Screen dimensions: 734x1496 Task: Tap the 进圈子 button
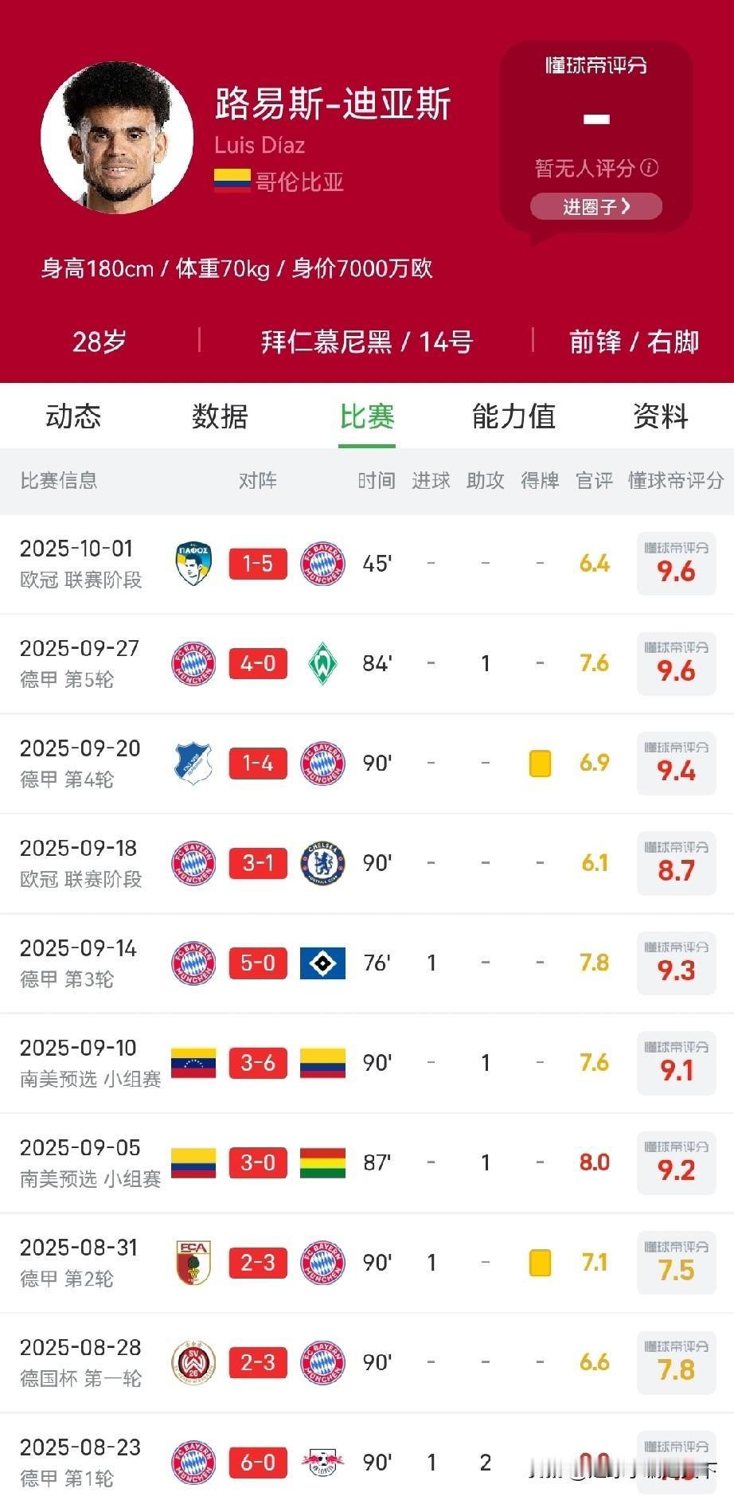click(x=596, y=206)
